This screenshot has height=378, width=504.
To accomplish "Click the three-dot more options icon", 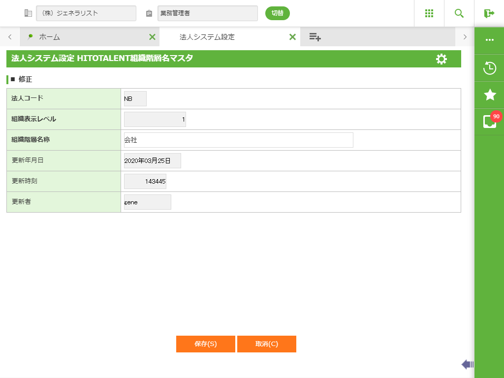I will [490, 40].
